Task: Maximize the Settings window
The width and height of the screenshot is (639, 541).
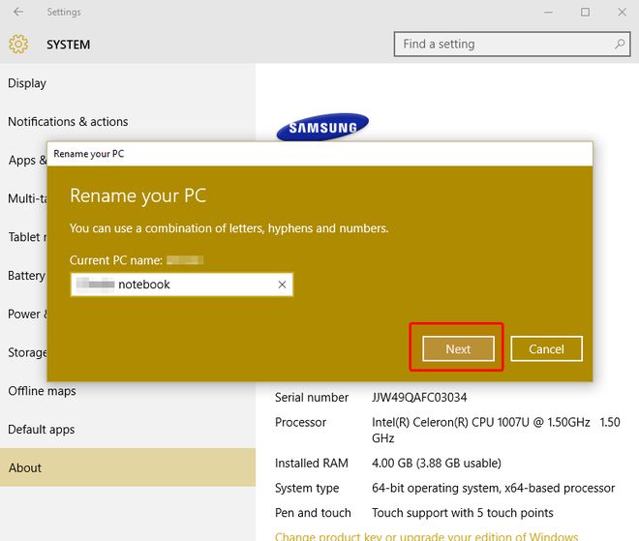Action: [585, 13]
